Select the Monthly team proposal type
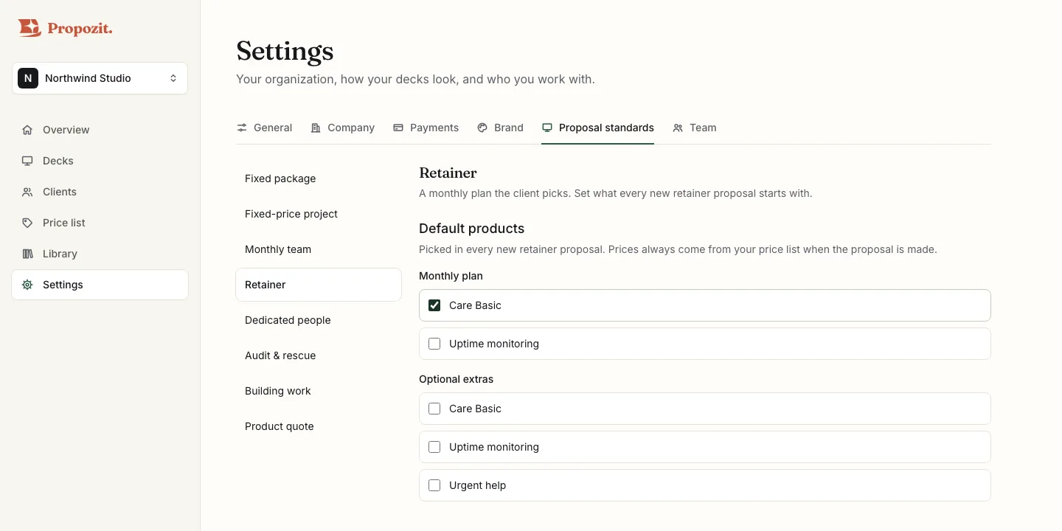 [x=319, y=249]
